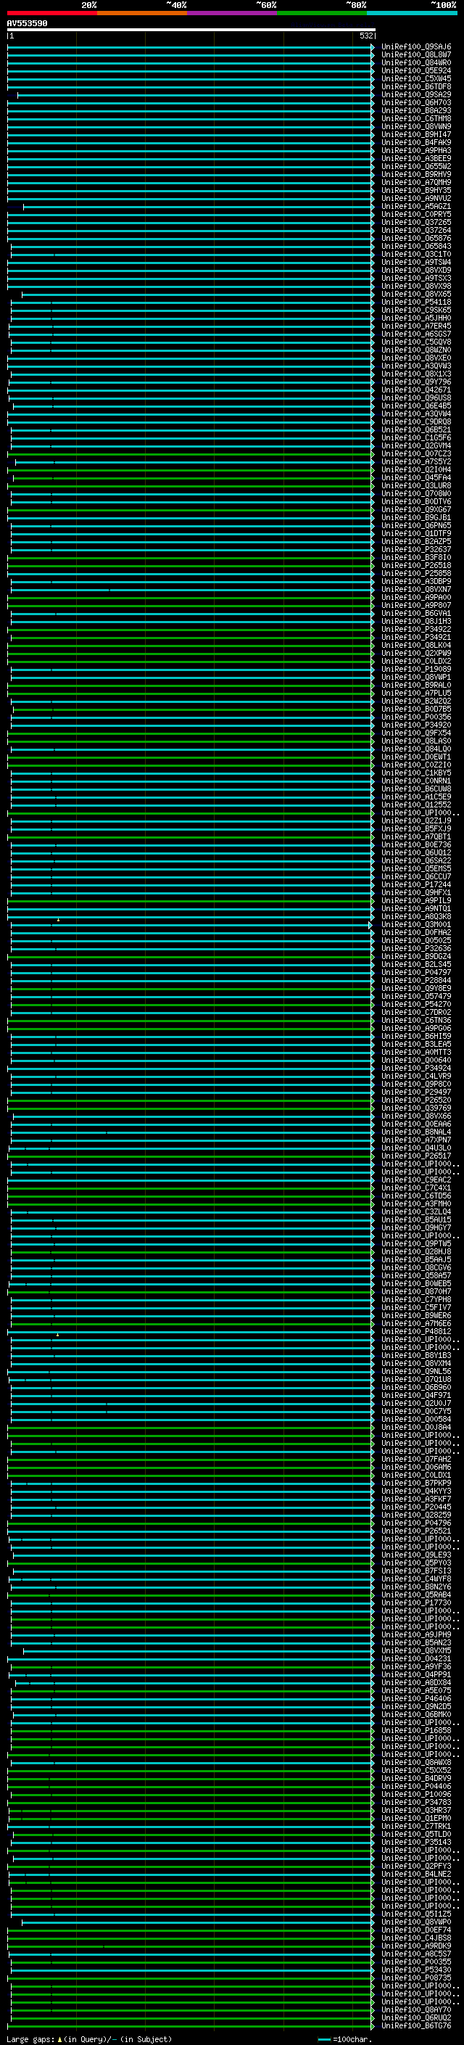This screenshot has height=2045, width=464.
Task: Click the arrowhead ending the UniRef100_Q3M001 bar
Action: pyautogui.click(x=370, y=925)
